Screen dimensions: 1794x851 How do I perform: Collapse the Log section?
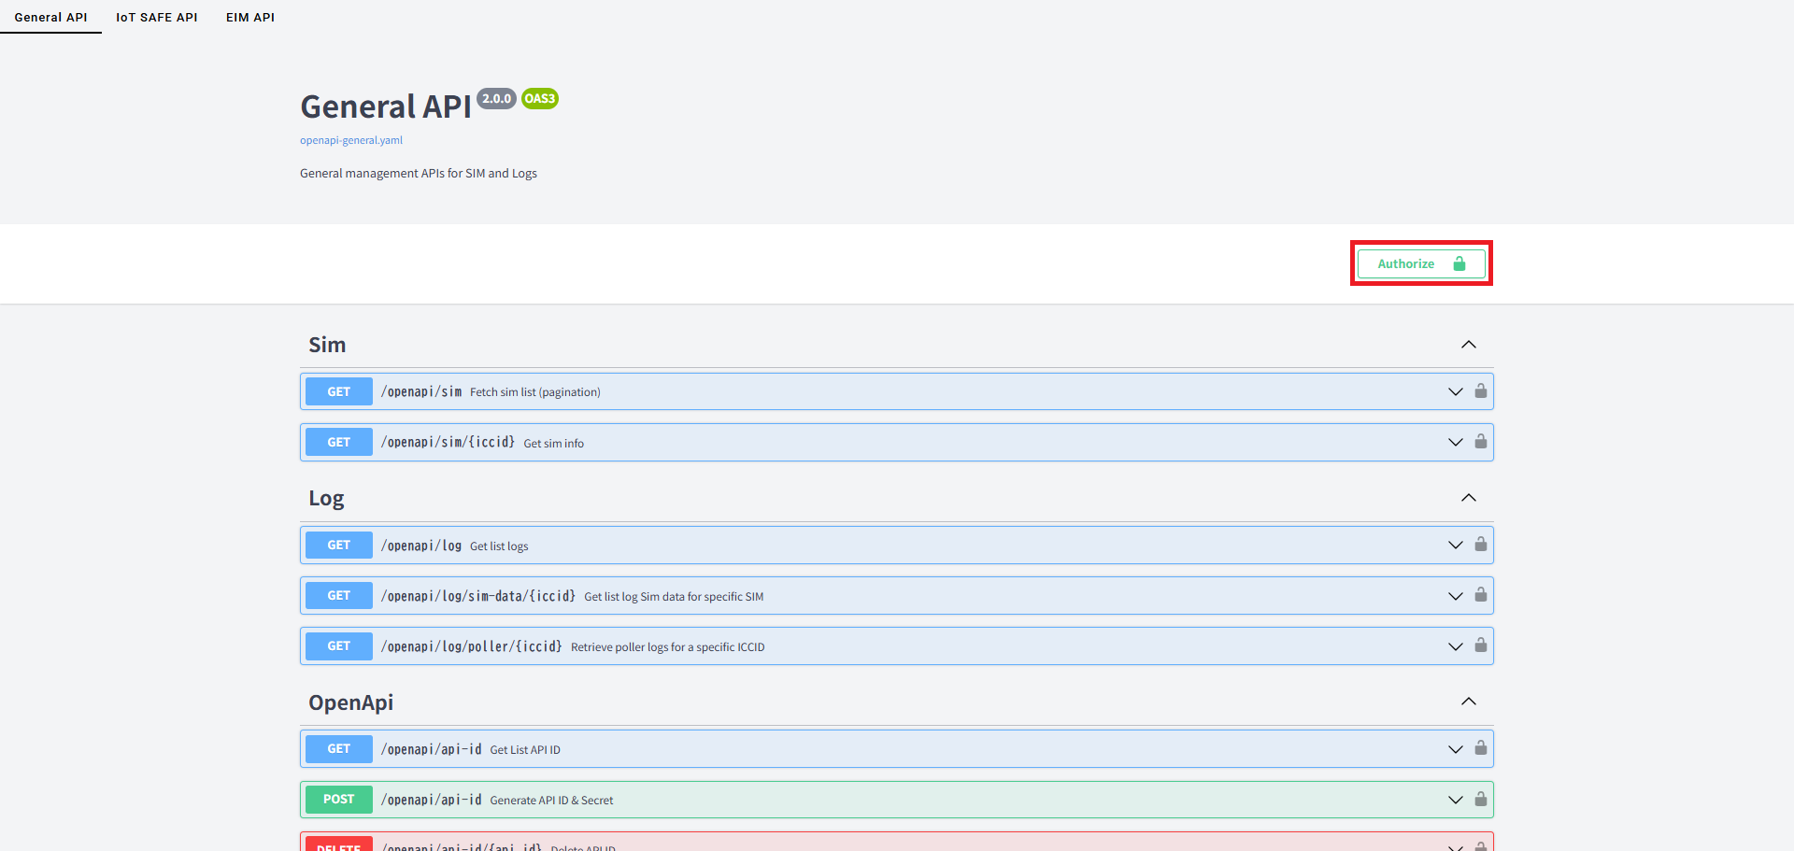[1468, 497]
